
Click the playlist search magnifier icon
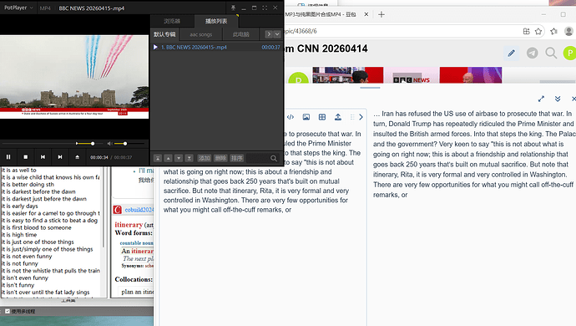(274, 158)
